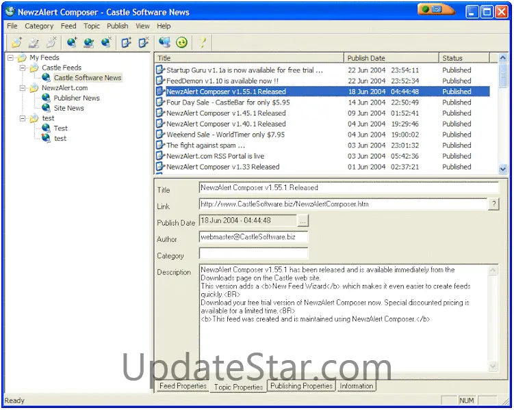The height and width of the screenshot is (410, 514).
Task: Click into the Title input field
Action: click(349, 188)
